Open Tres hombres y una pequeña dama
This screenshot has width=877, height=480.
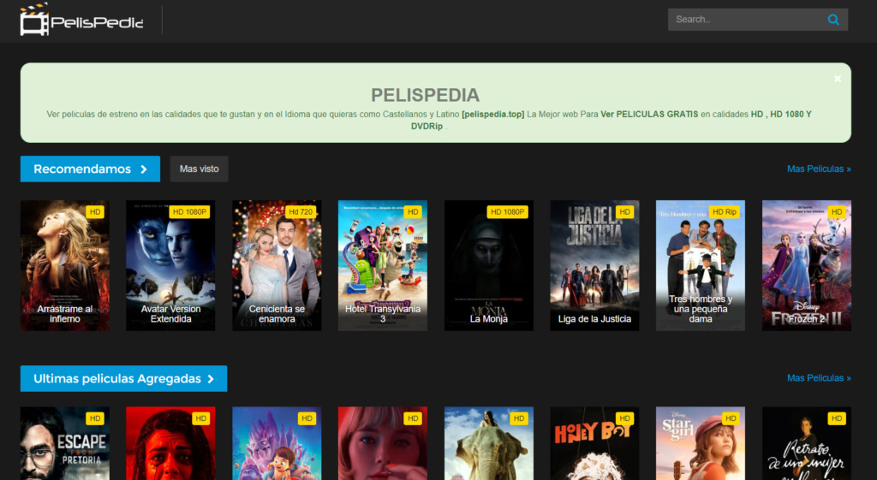[701, 265]
